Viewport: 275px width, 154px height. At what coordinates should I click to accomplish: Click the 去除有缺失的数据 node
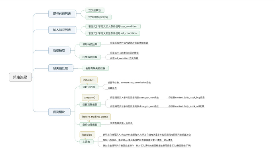pyautogui.click(x=96, y=68)
